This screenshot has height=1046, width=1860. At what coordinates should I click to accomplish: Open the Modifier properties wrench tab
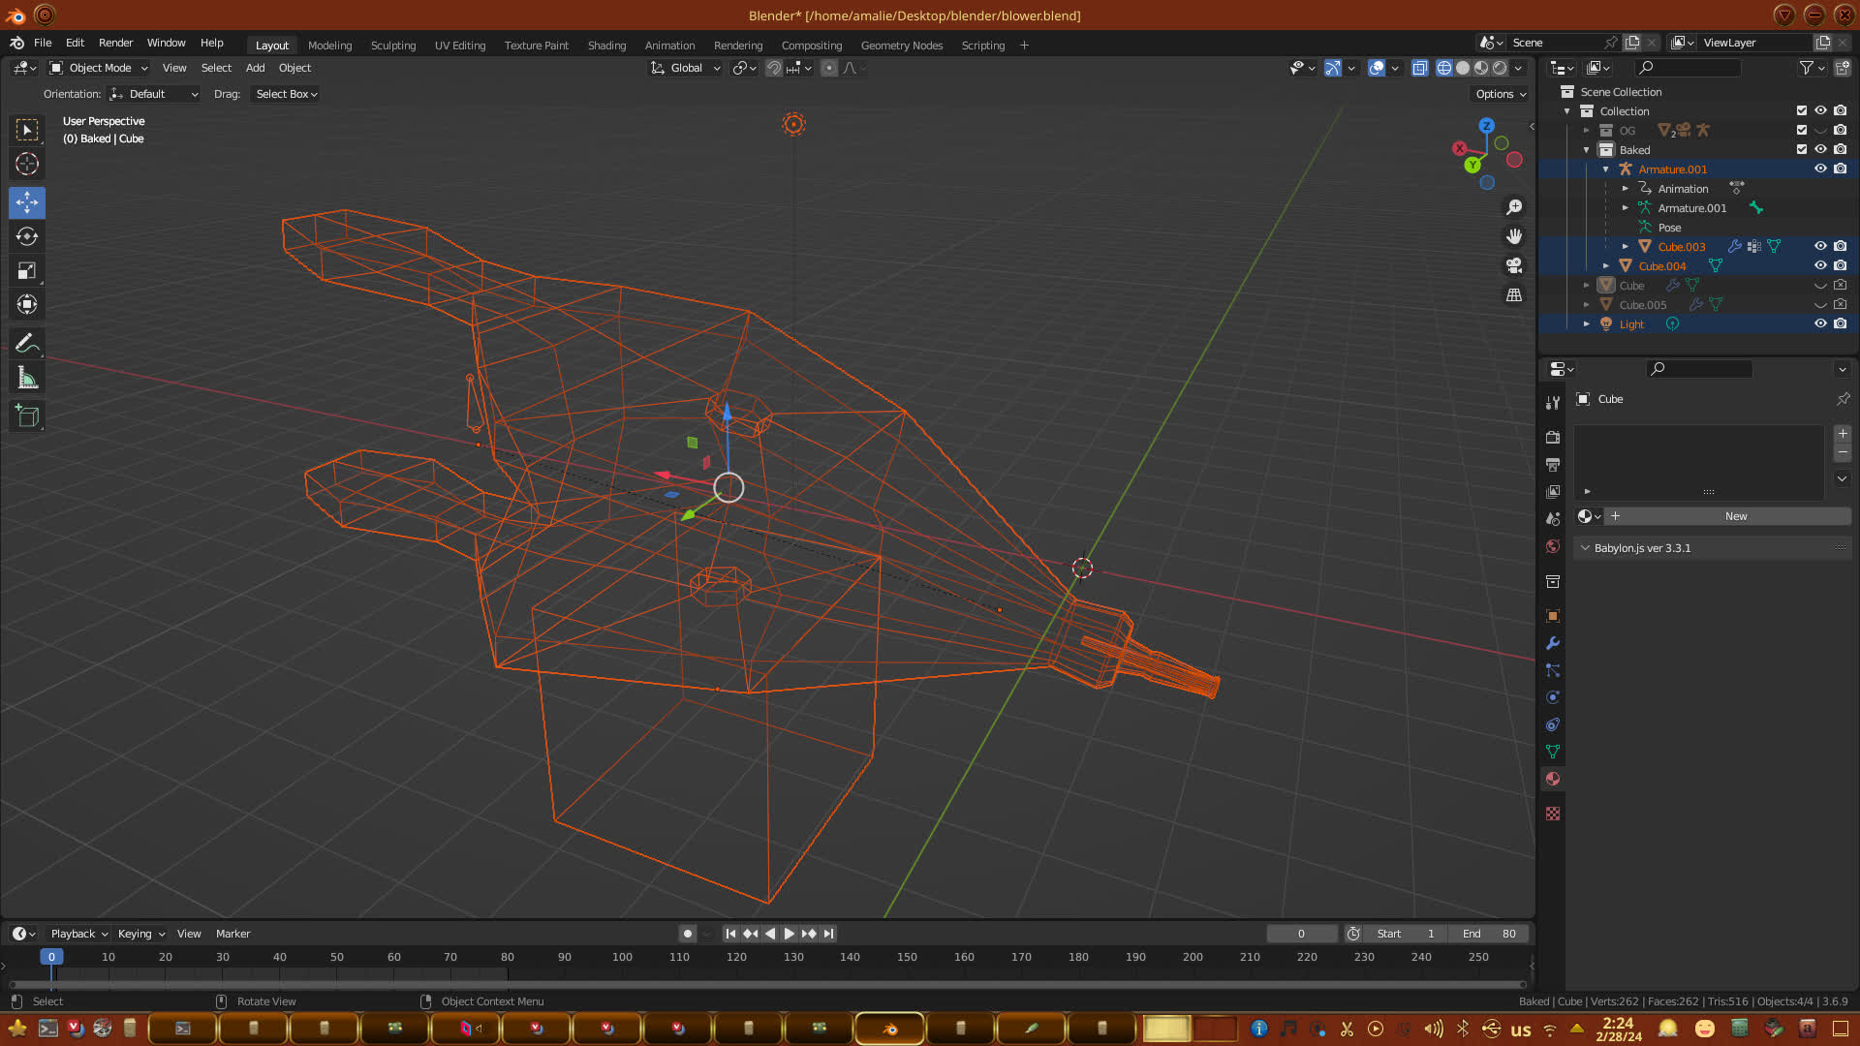[x=1553, y=643]
